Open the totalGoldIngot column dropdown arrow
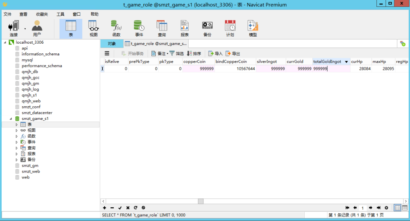Viewport: 410px width, 221px height. [x=346, y=62]
